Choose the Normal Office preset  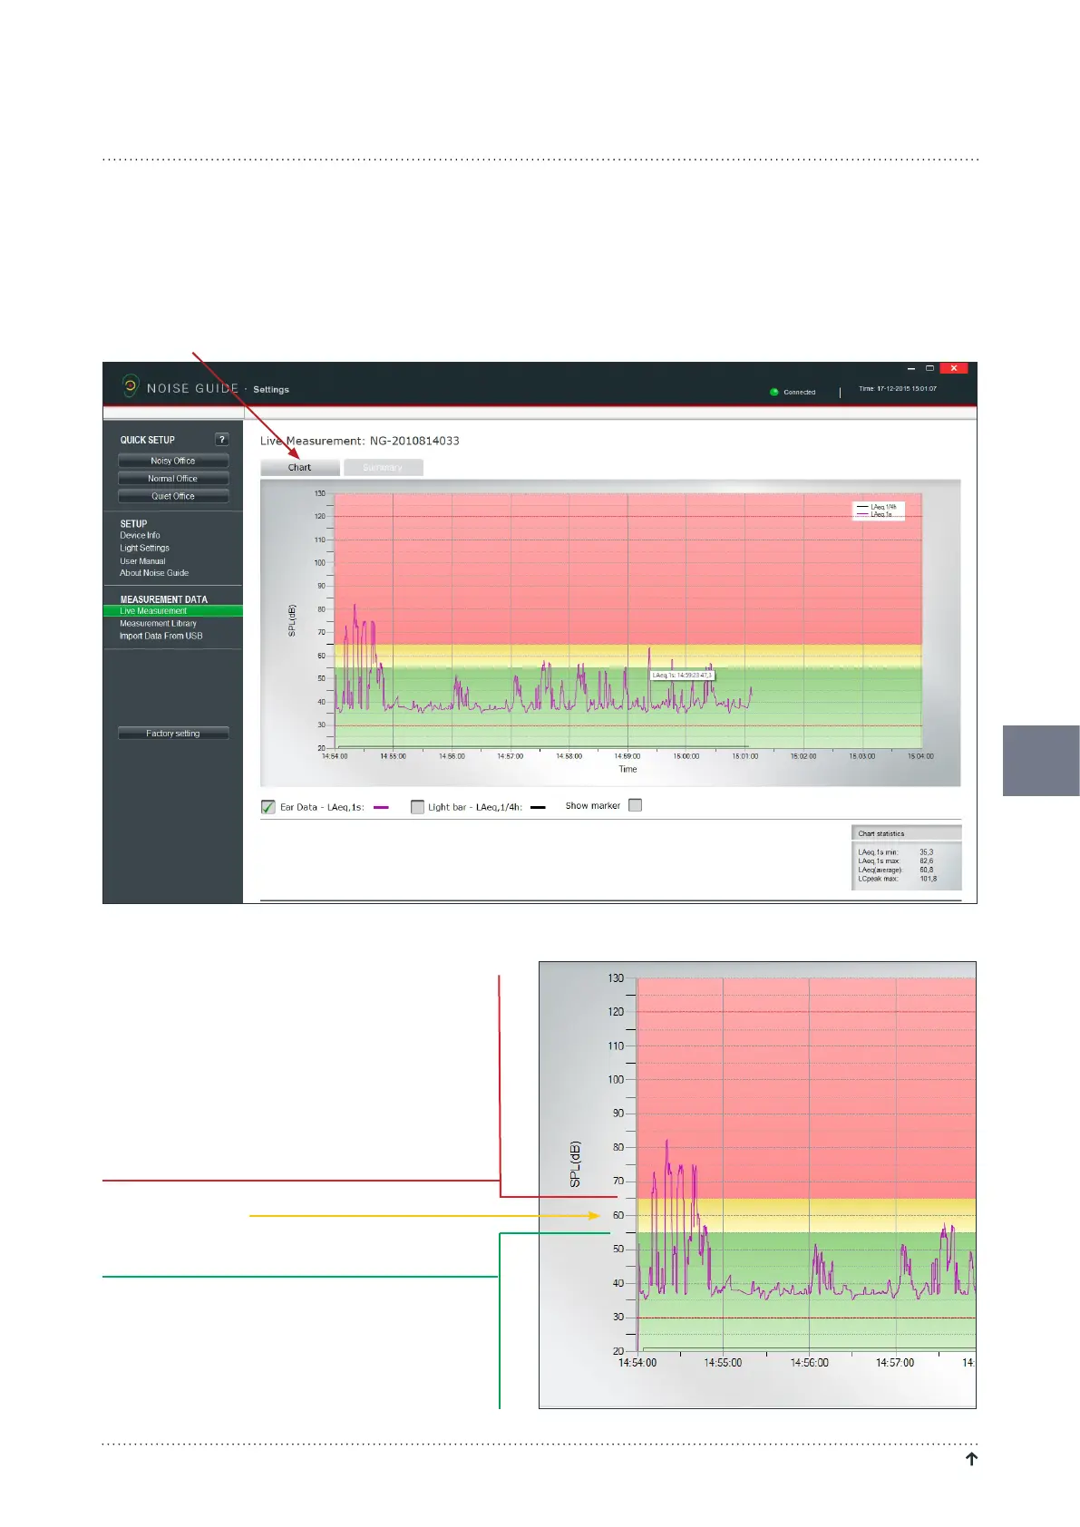point(173,479)
